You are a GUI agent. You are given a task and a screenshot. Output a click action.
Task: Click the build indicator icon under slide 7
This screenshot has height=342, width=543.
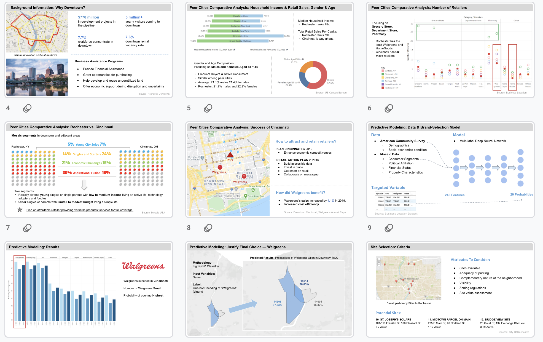click(x=27, y=228)
